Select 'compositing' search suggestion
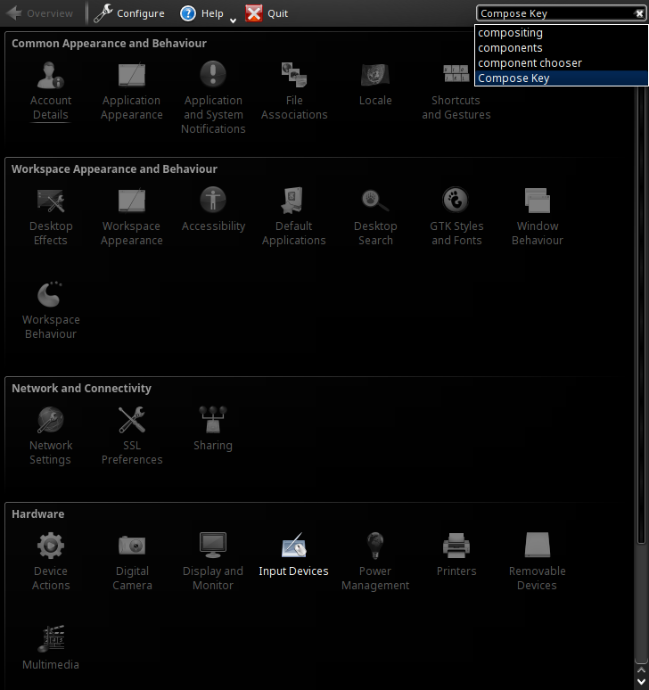This screenshot has width=649, height=690. 561,33
